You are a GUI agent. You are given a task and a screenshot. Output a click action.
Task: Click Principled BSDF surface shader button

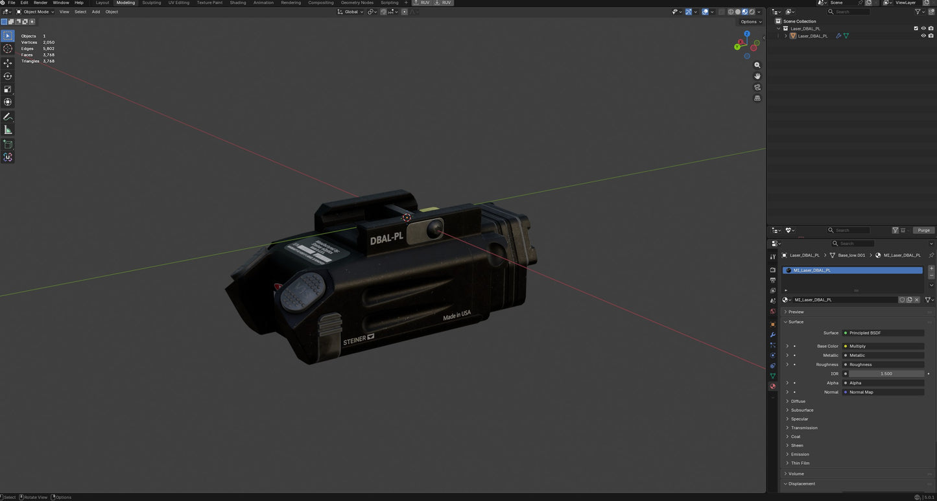click(883, 333)
